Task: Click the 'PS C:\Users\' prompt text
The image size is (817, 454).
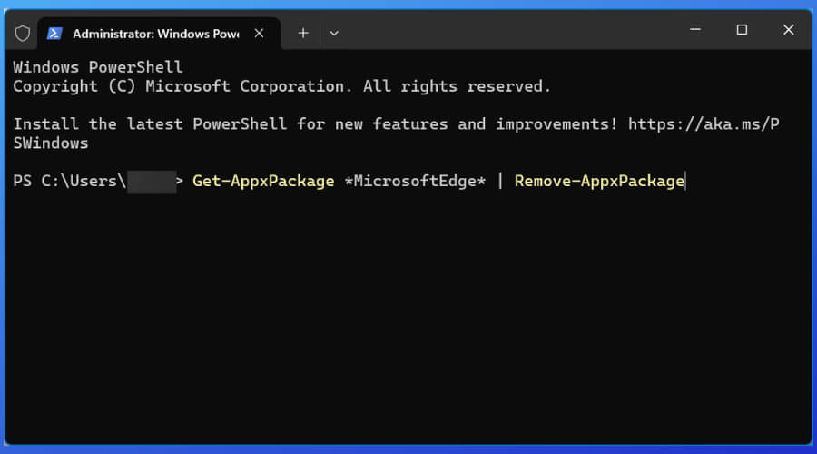Action: (69, 181)
